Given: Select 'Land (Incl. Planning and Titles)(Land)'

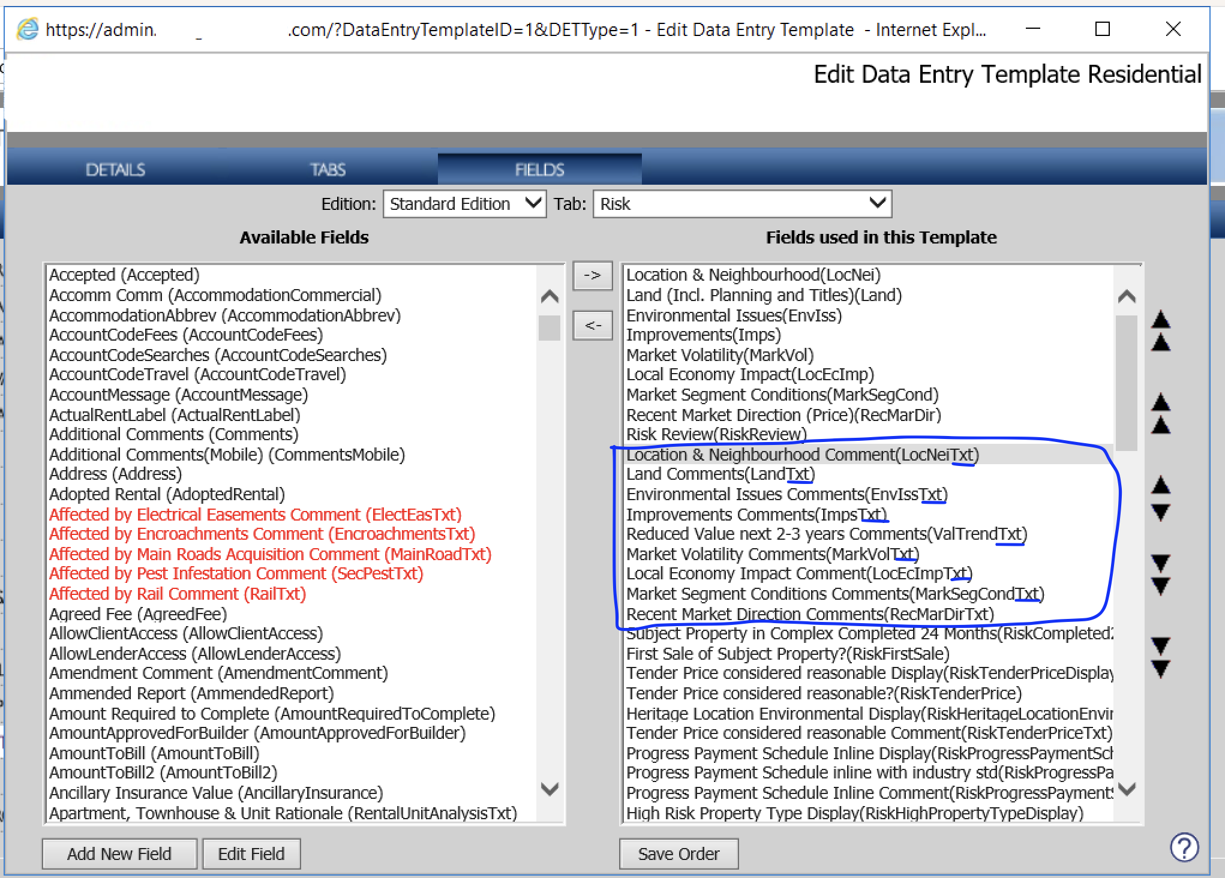Looking at the screenshot, I should (764, 295).
